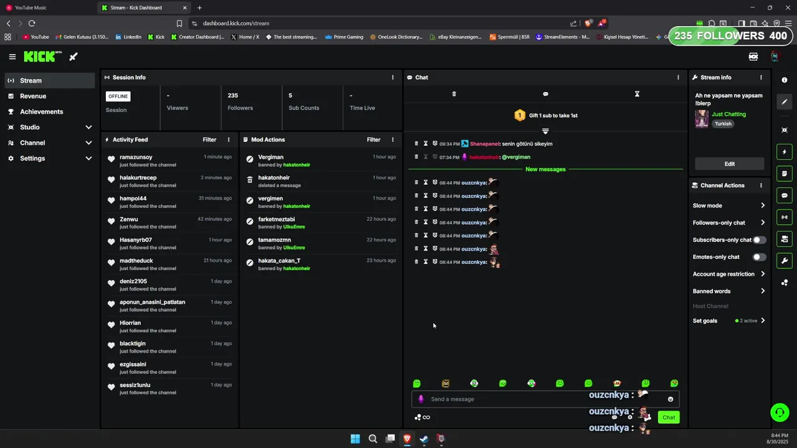
Task: Open Channel Actions panel kebab menu
Action: [761, 185]
